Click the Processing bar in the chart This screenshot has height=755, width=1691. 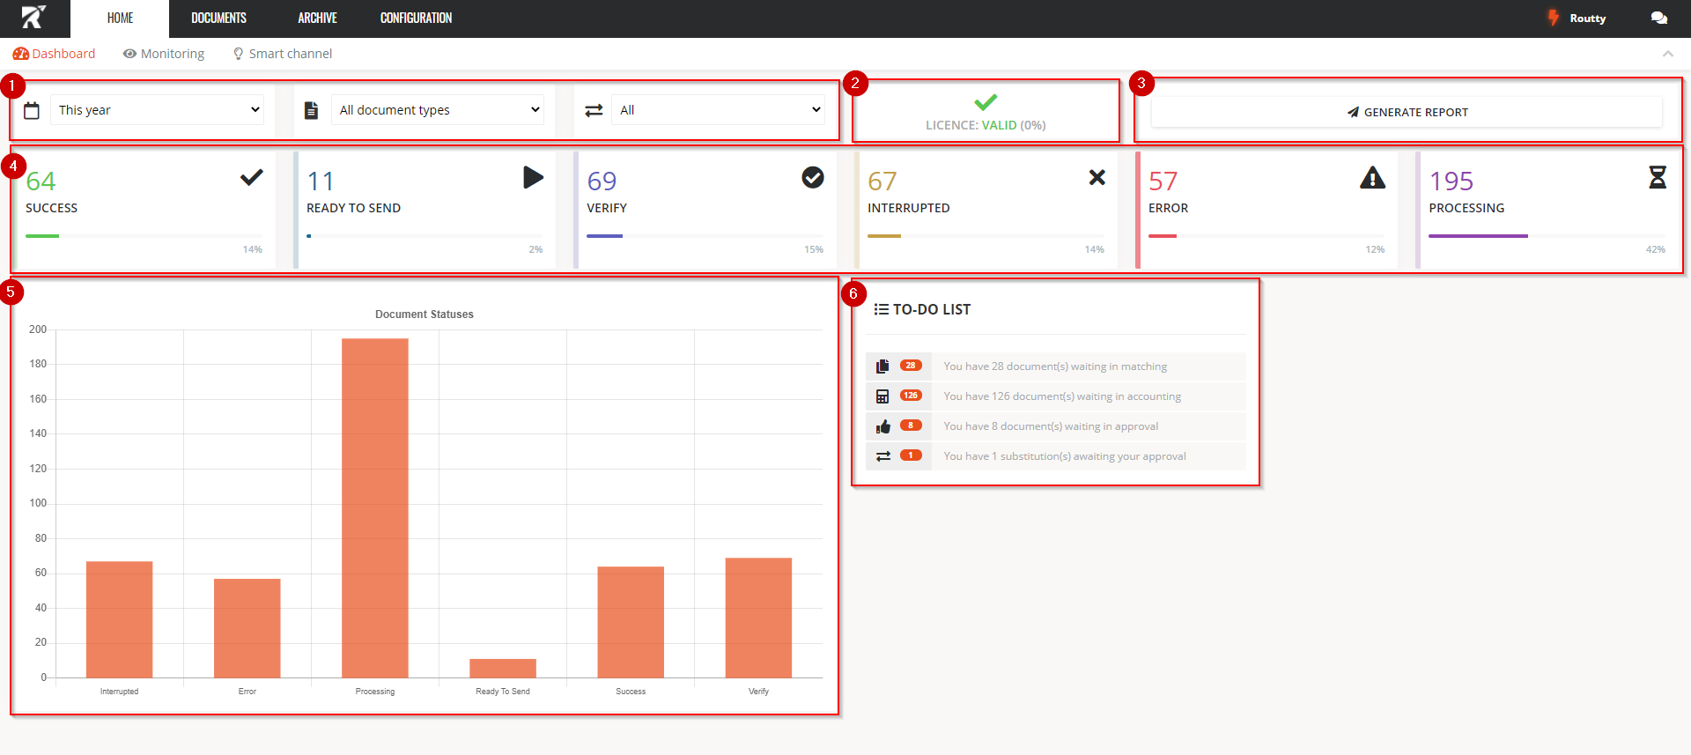pyautogui.click(x=375, y=507)
